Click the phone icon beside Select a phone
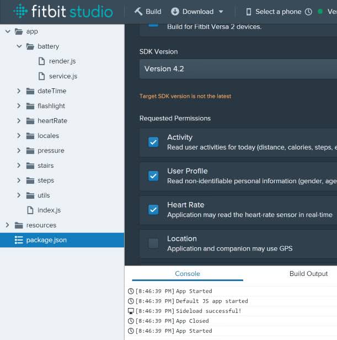Image resolution: width=337 pixels, height=340 pixels. point(249,12)
